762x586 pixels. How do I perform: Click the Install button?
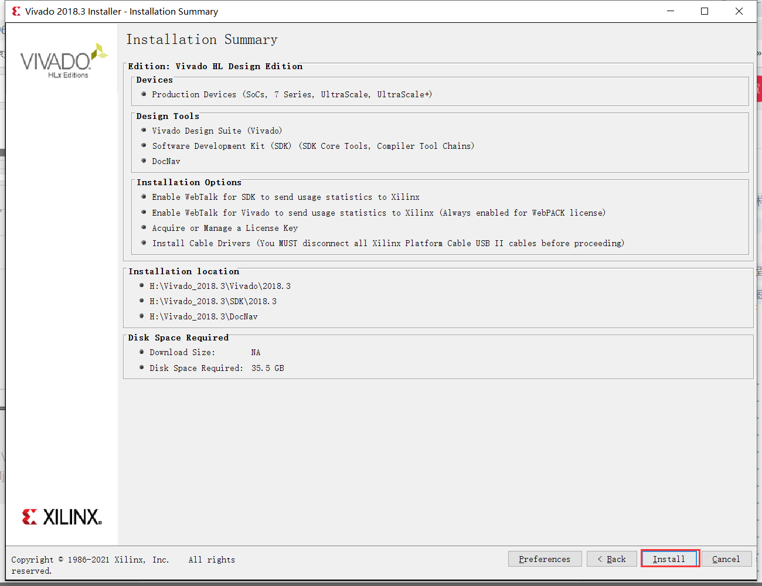670,558
